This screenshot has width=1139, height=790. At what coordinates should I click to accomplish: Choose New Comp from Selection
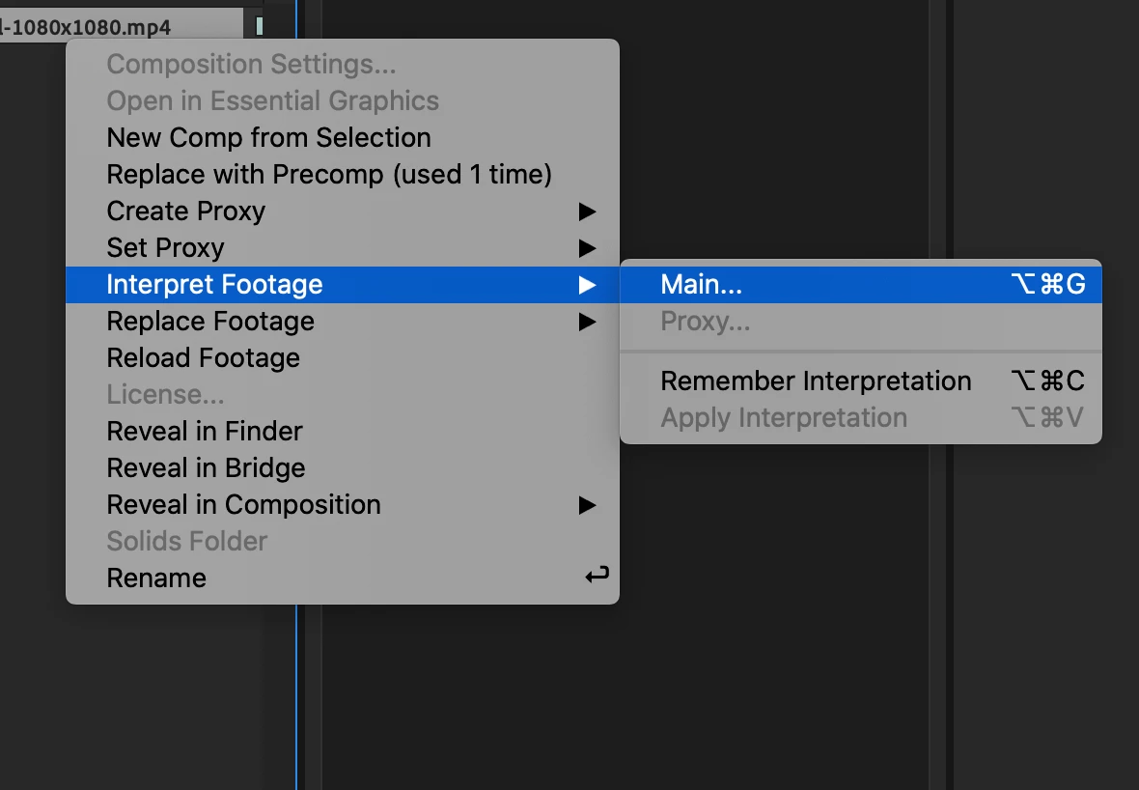(268, 138)
